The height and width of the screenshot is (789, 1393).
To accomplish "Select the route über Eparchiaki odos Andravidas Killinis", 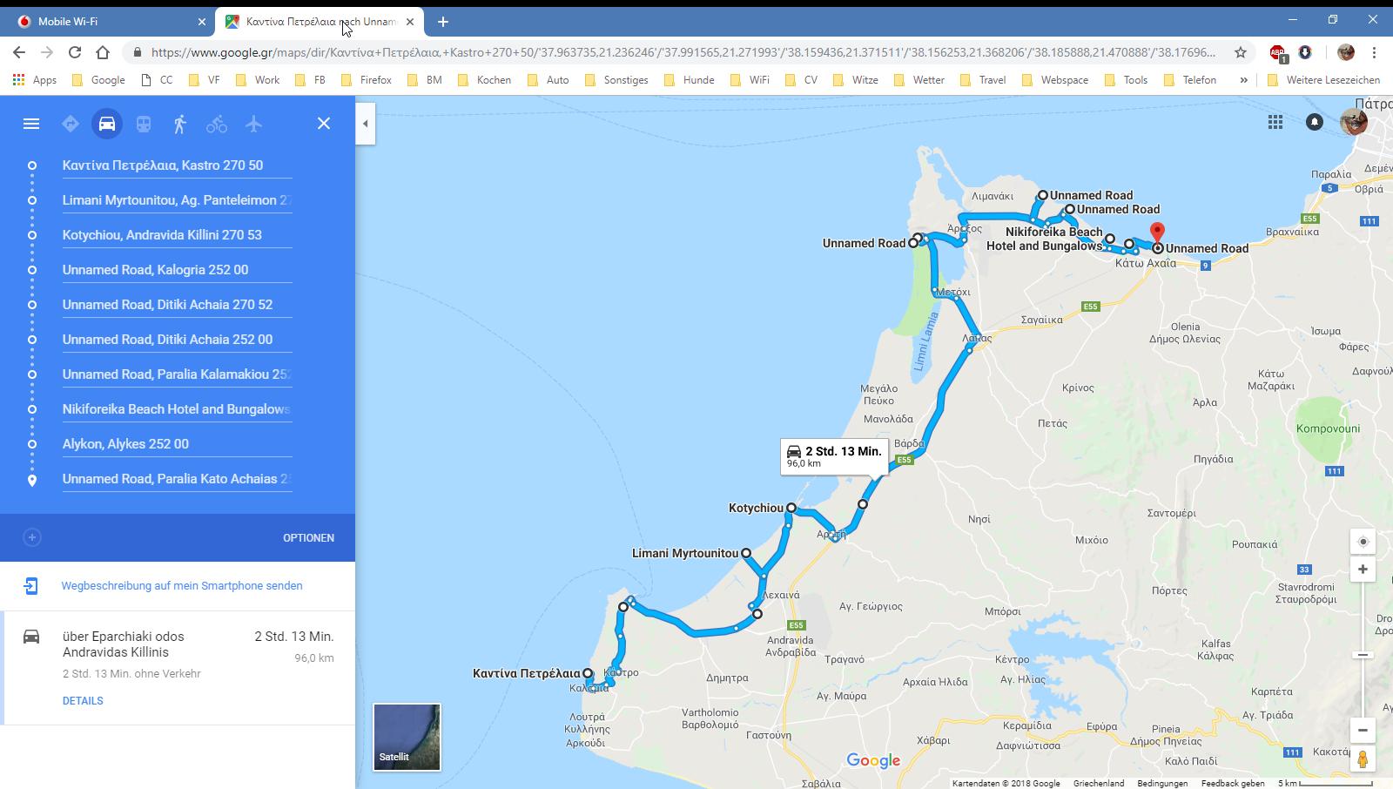I will [178, 668].
